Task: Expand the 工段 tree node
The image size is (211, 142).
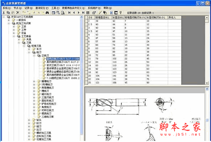Action: point(14,27)
